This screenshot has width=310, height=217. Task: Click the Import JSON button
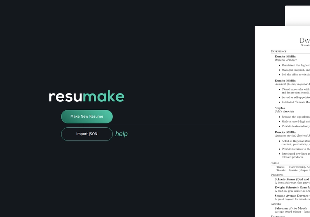click(x=87, y=134)
